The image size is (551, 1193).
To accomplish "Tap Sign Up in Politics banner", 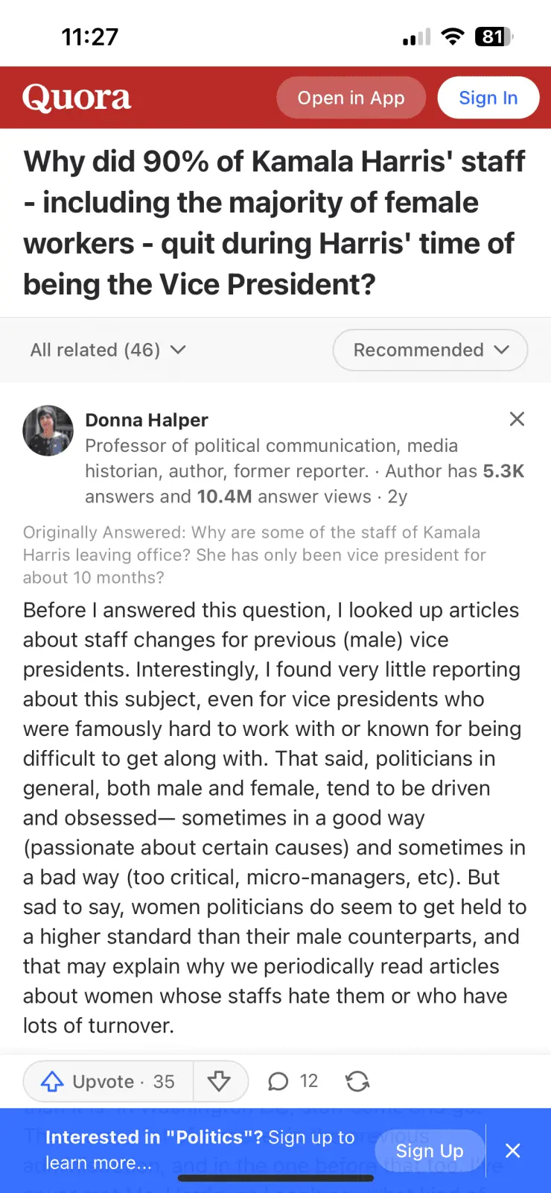I will [430, 1150].
